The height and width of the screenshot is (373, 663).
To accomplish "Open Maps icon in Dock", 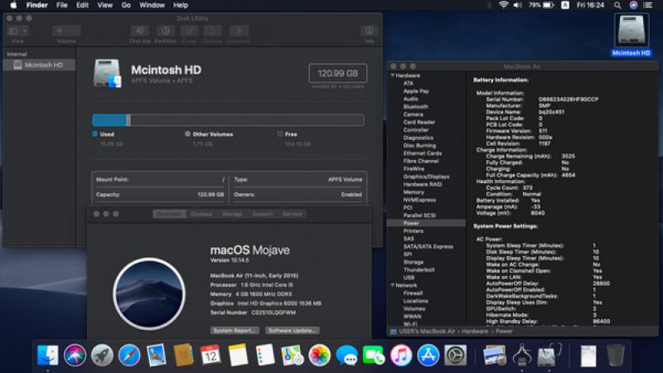I will point(293,355).
